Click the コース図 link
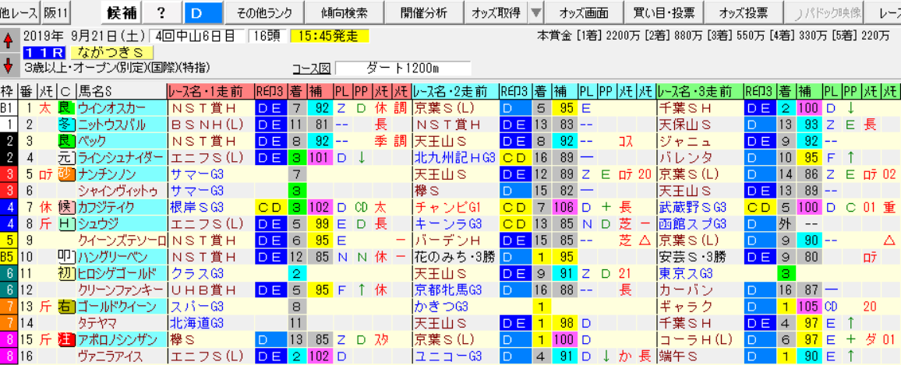This screenshot has height=365, width=901. tap(312, 68)
